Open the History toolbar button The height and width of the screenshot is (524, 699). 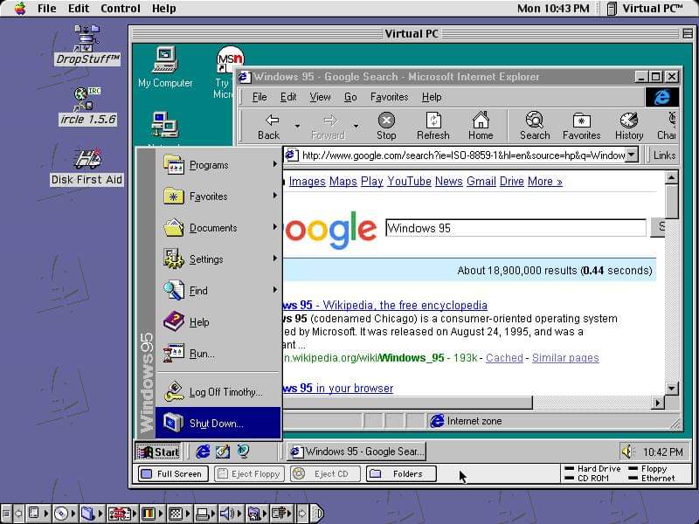click(629, 127)
